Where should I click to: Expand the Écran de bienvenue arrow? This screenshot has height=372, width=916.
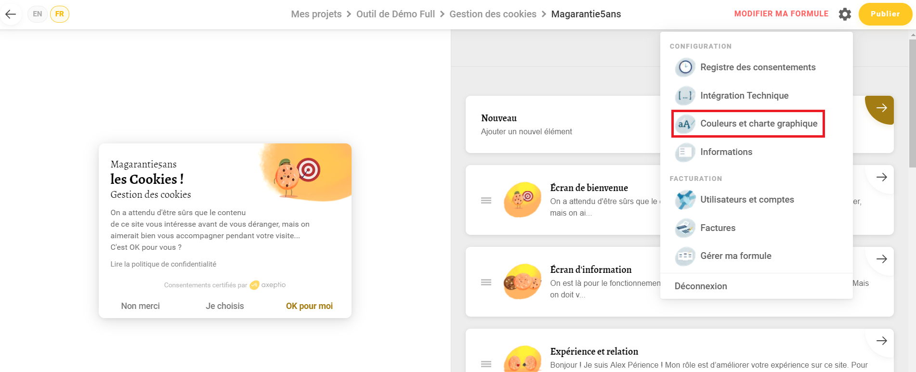[x=881, y=177]
